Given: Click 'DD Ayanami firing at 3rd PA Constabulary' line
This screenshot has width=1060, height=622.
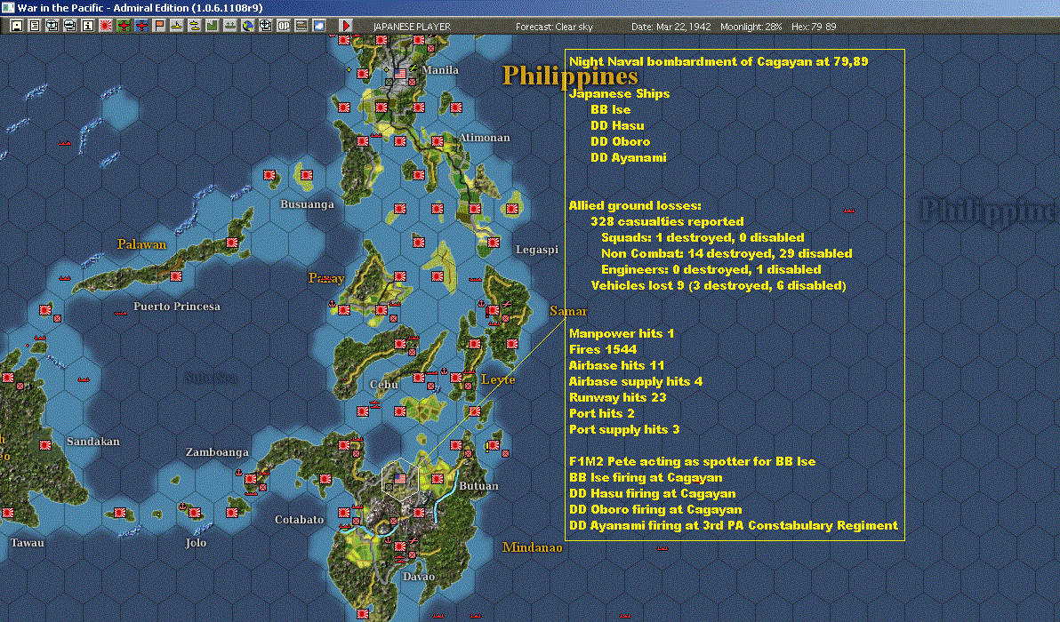Looking at the screenshot, I should pos(734,525).
